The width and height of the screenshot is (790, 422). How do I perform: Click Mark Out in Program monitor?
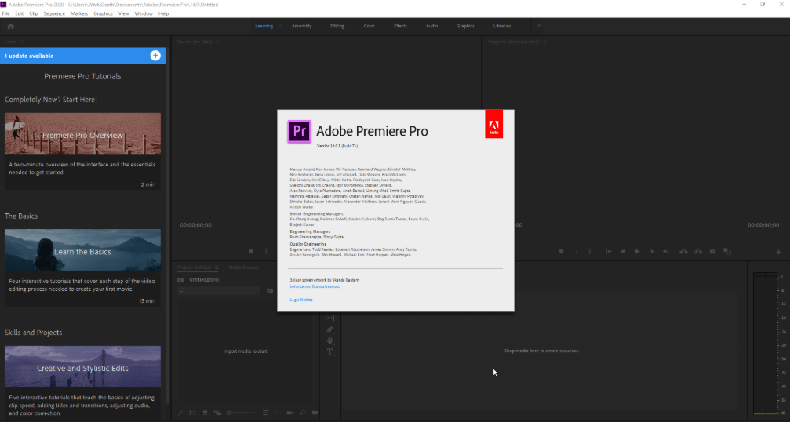click(590, 251)
